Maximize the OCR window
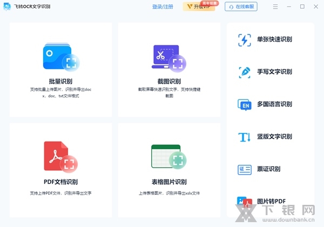The image size is (324, 227). click(302, 6)
